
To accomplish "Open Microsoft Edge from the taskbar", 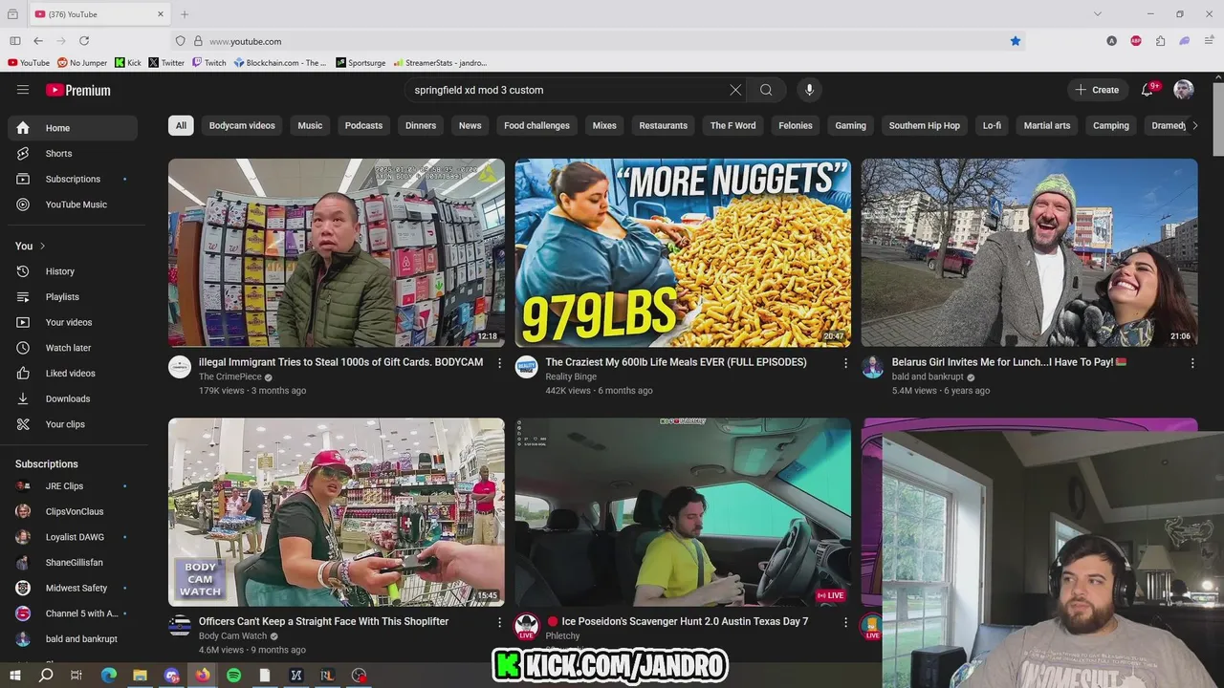I will point(109,676).
